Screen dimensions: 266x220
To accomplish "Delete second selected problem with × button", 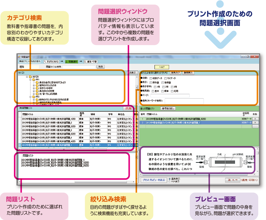I will [x=255, y=123].
